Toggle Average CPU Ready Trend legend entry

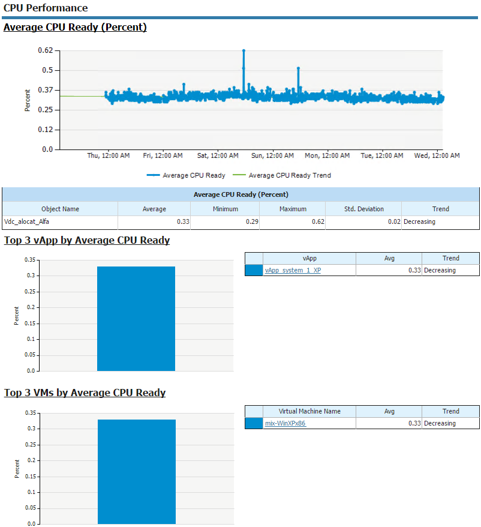tap(281, 175)
